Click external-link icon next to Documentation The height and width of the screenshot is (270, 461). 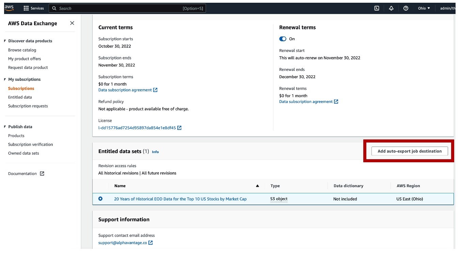(42, 174)
